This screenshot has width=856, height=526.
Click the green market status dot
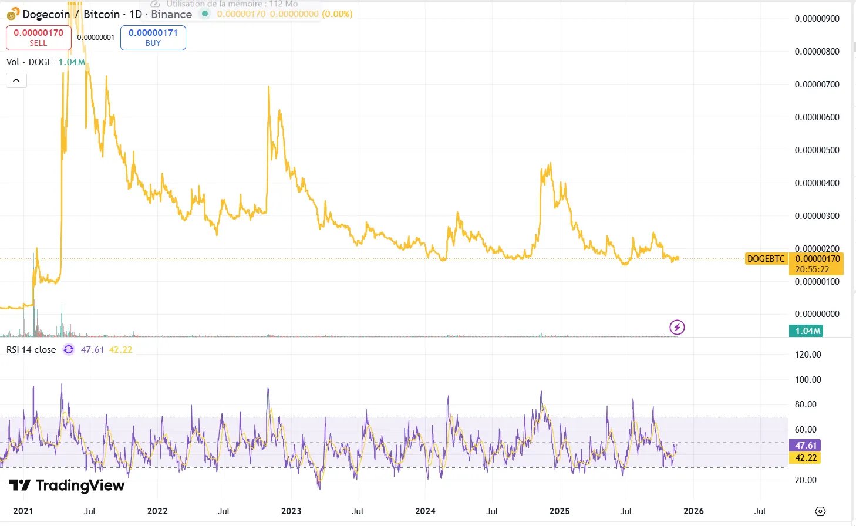click(204, 14)
